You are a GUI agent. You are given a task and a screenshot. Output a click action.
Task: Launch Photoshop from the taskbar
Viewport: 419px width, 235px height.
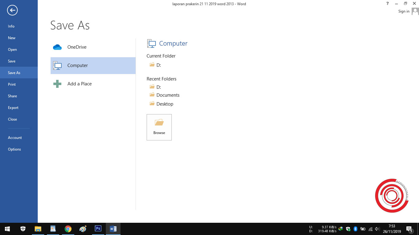tap(98, 229)
